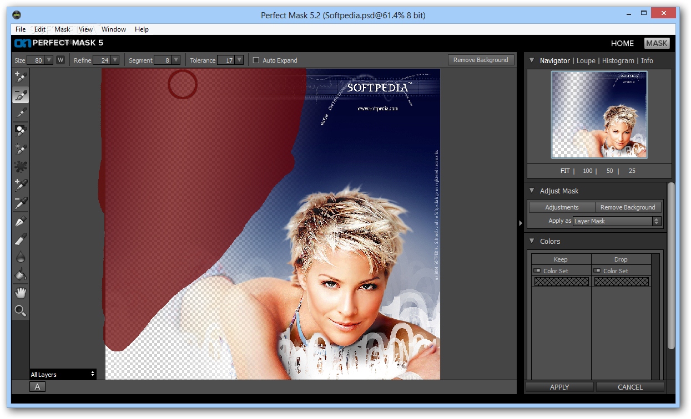Viewport: 691px width, 419px height.
Task: Open the File menu
Action: click(21, 29)
